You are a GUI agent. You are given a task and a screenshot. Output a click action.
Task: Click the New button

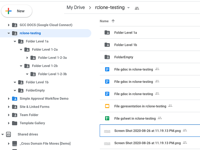click(x=17, y=11)
